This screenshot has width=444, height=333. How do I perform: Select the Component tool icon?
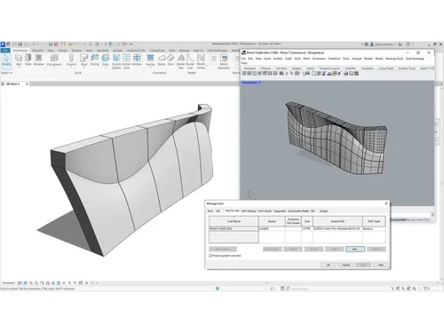pos(54,58)
